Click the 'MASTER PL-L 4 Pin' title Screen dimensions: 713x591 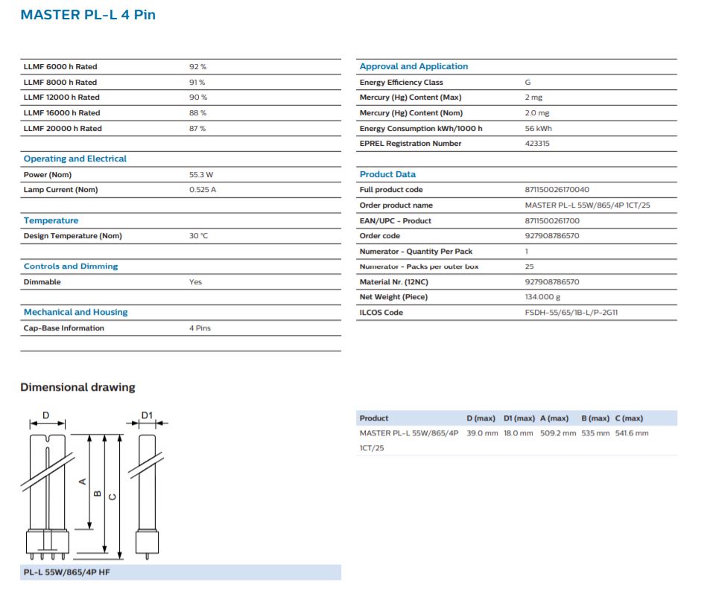tap(88, 15)
